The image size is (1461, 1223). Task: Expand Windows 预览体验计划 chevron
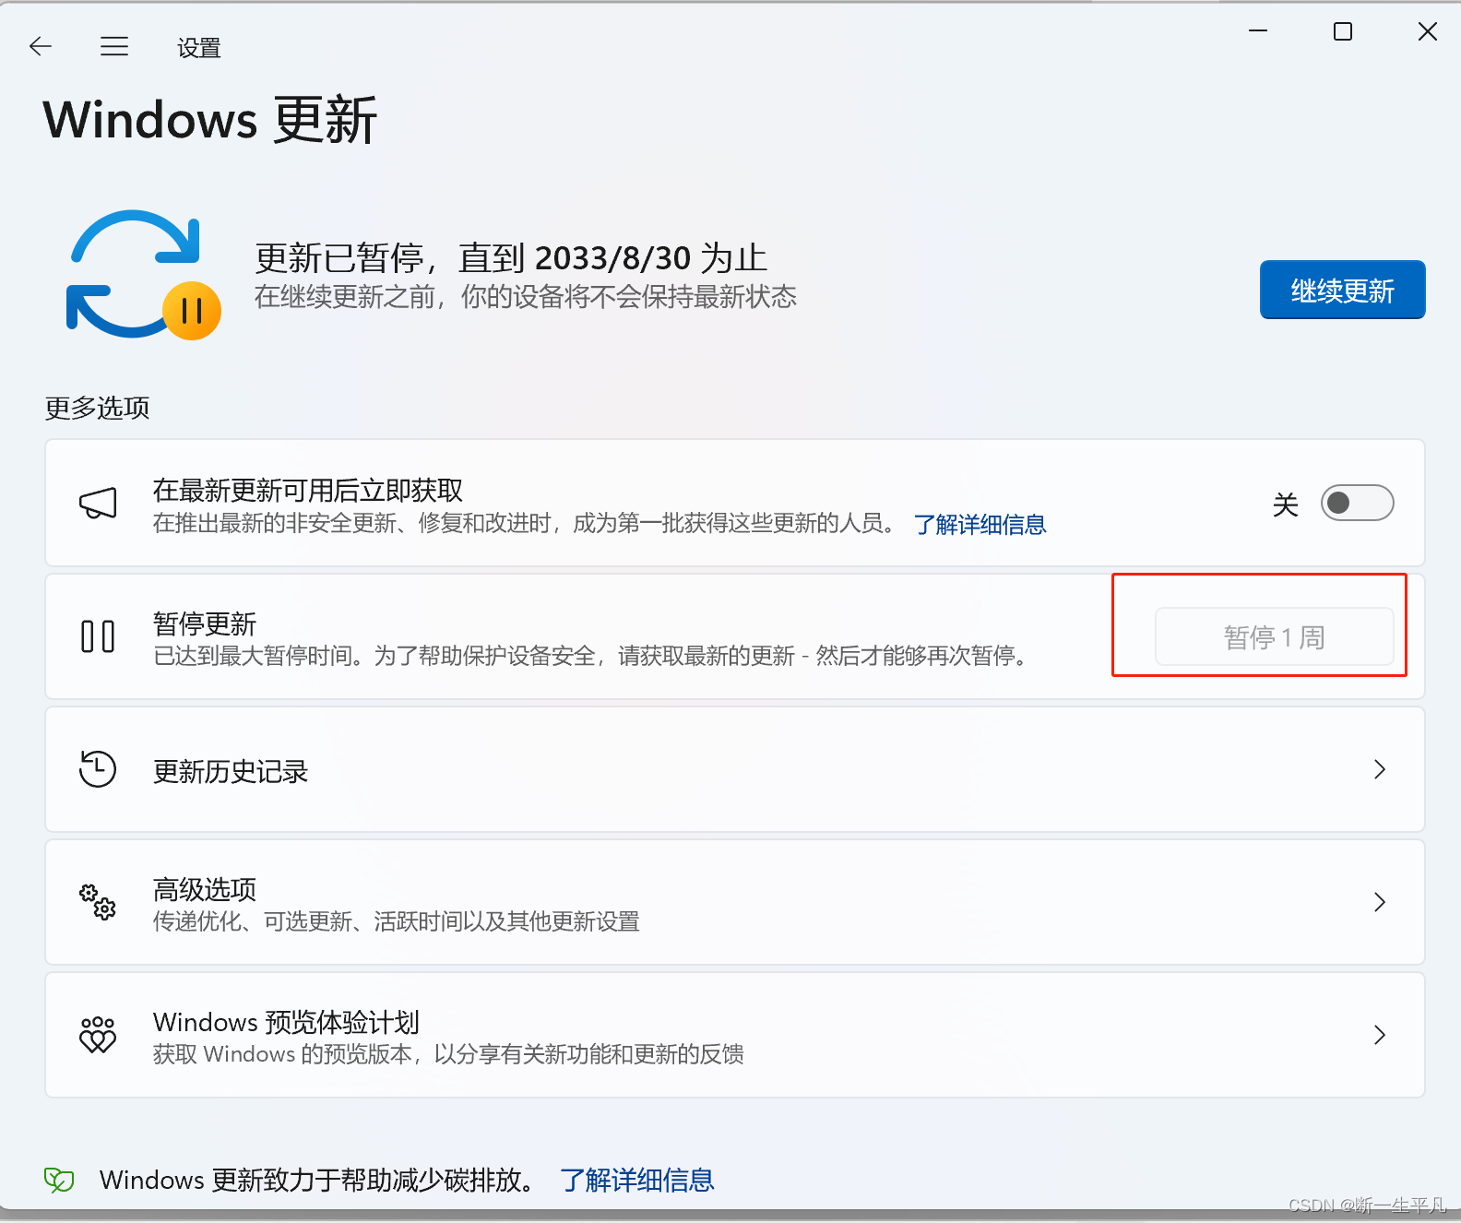coord(1380,1035)
